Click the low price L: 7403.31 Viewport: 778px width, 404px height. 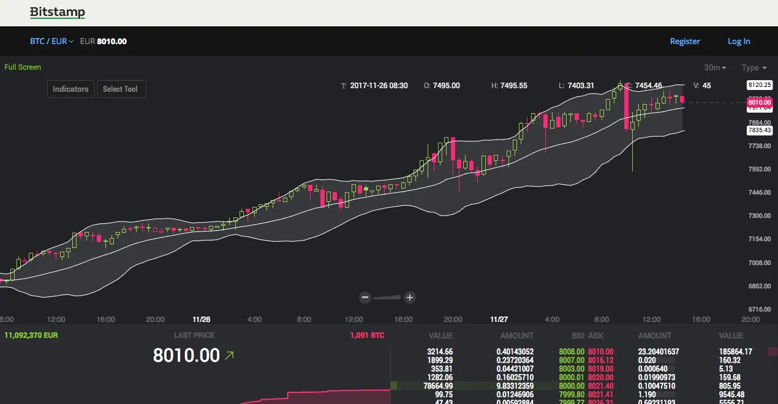point(576,86)
